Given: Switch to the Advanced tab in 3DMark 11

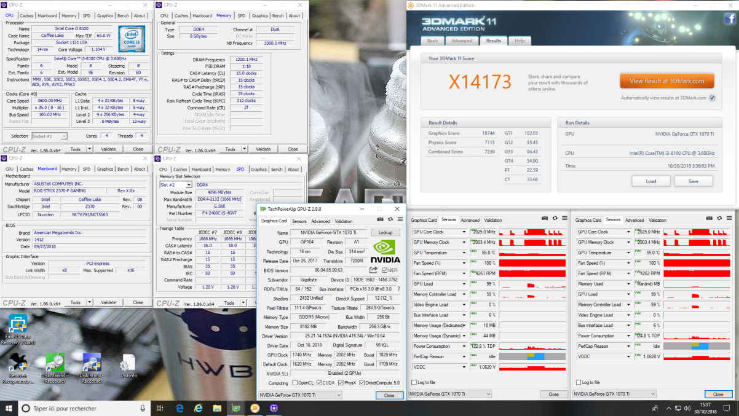Looking at the screenshot, I should click(462, 41).
